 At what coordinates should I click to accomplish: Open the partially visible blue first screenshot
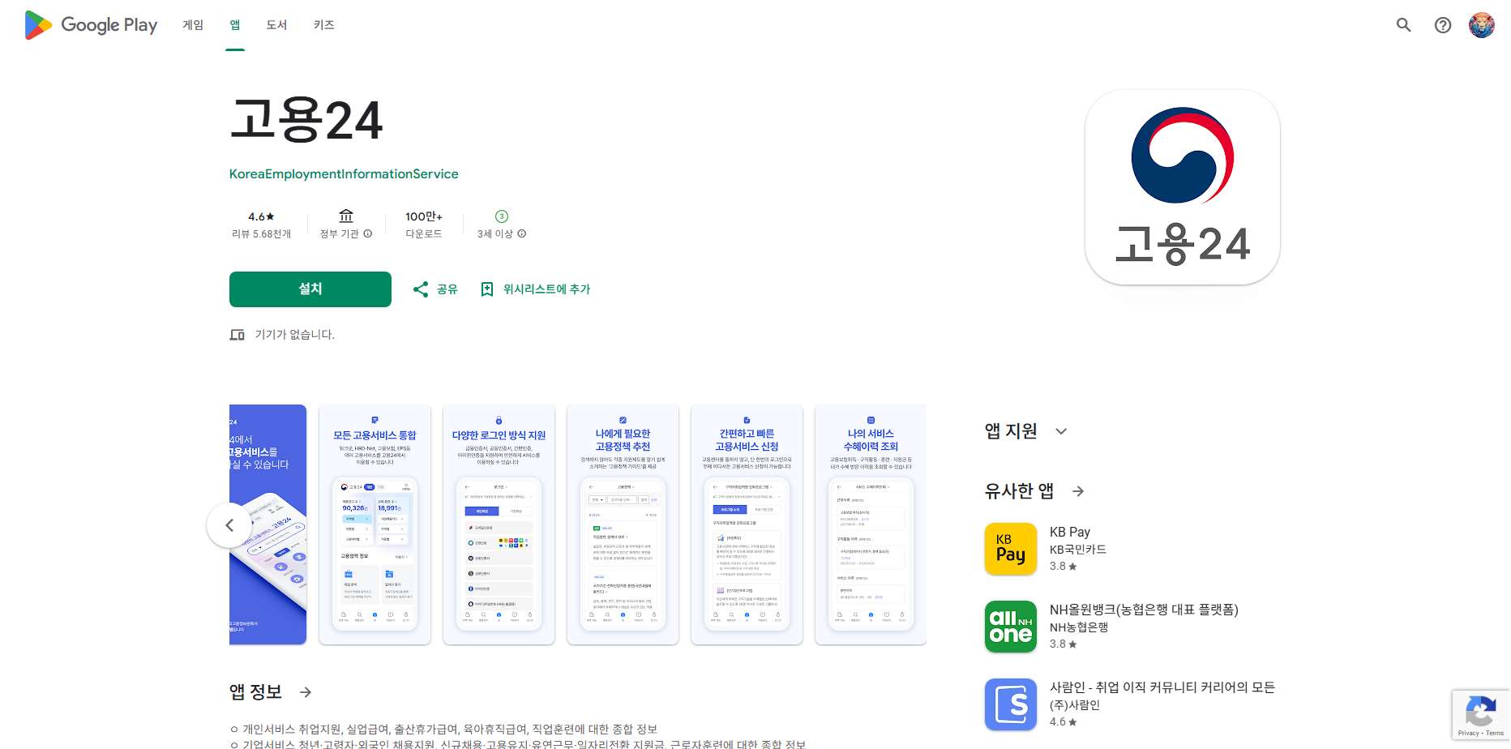point(268,524)
